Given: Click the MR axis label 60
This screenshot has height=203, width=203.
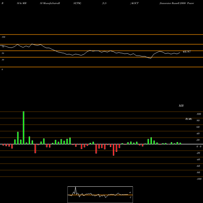Looking at the screenshot, I should coord(198,127).
